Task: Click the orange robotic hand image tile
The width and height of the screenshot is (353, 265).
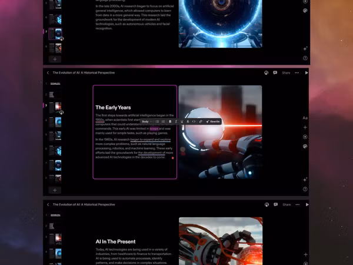Action: click(x=221, y=241)
